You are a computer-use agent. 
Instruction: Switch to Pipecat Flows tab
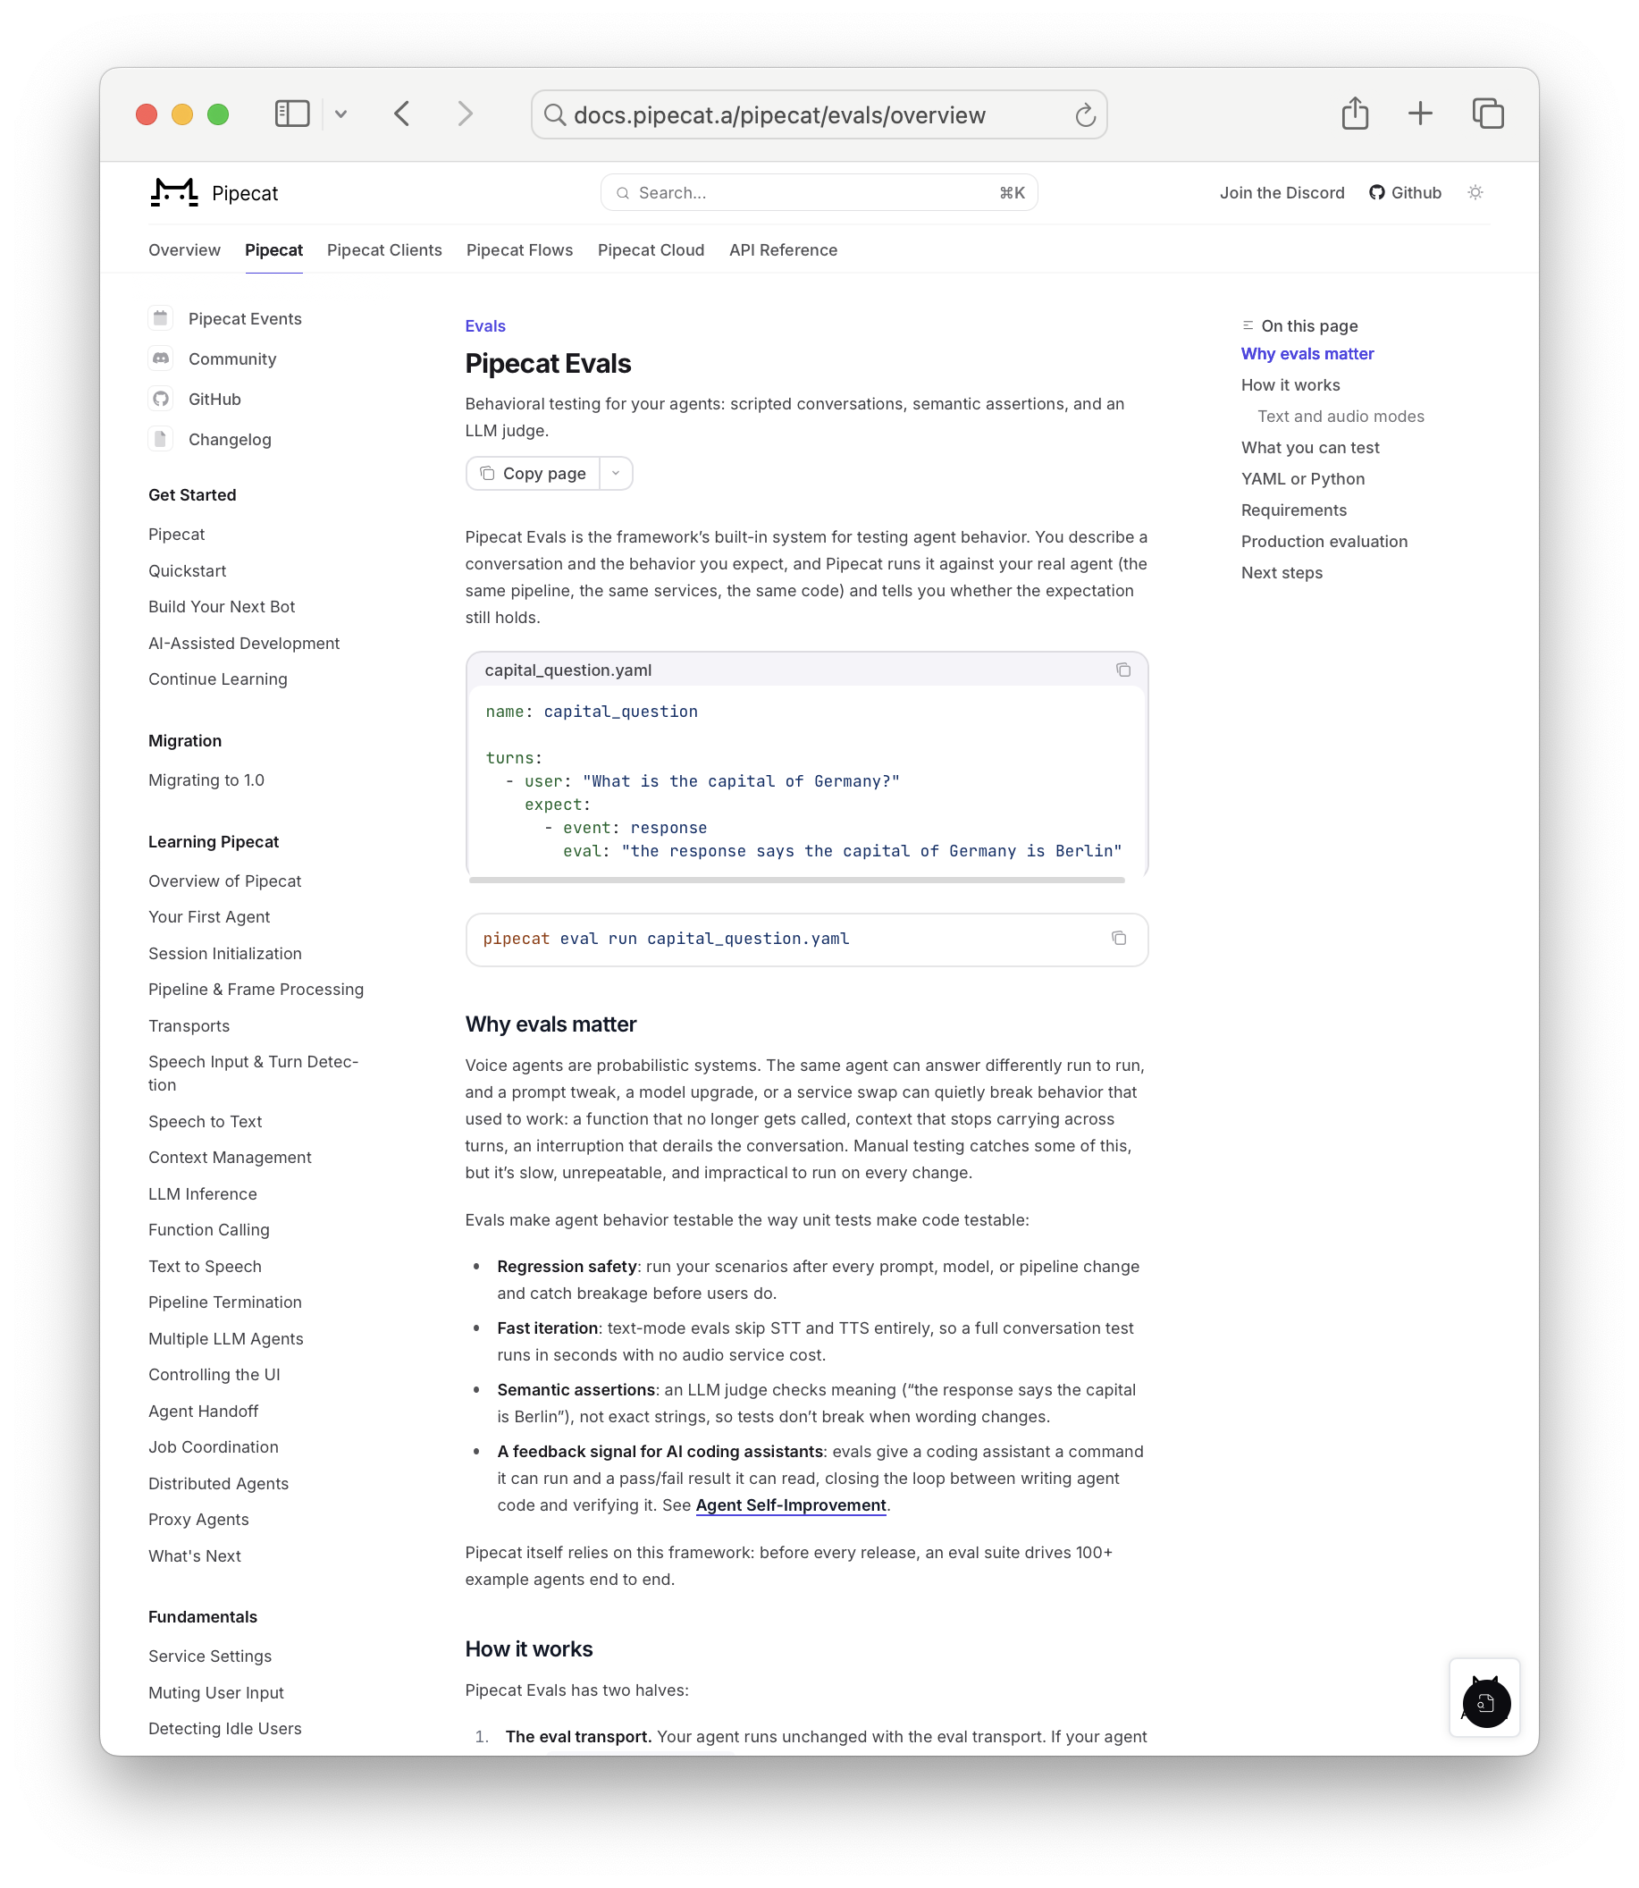[519, 249]
